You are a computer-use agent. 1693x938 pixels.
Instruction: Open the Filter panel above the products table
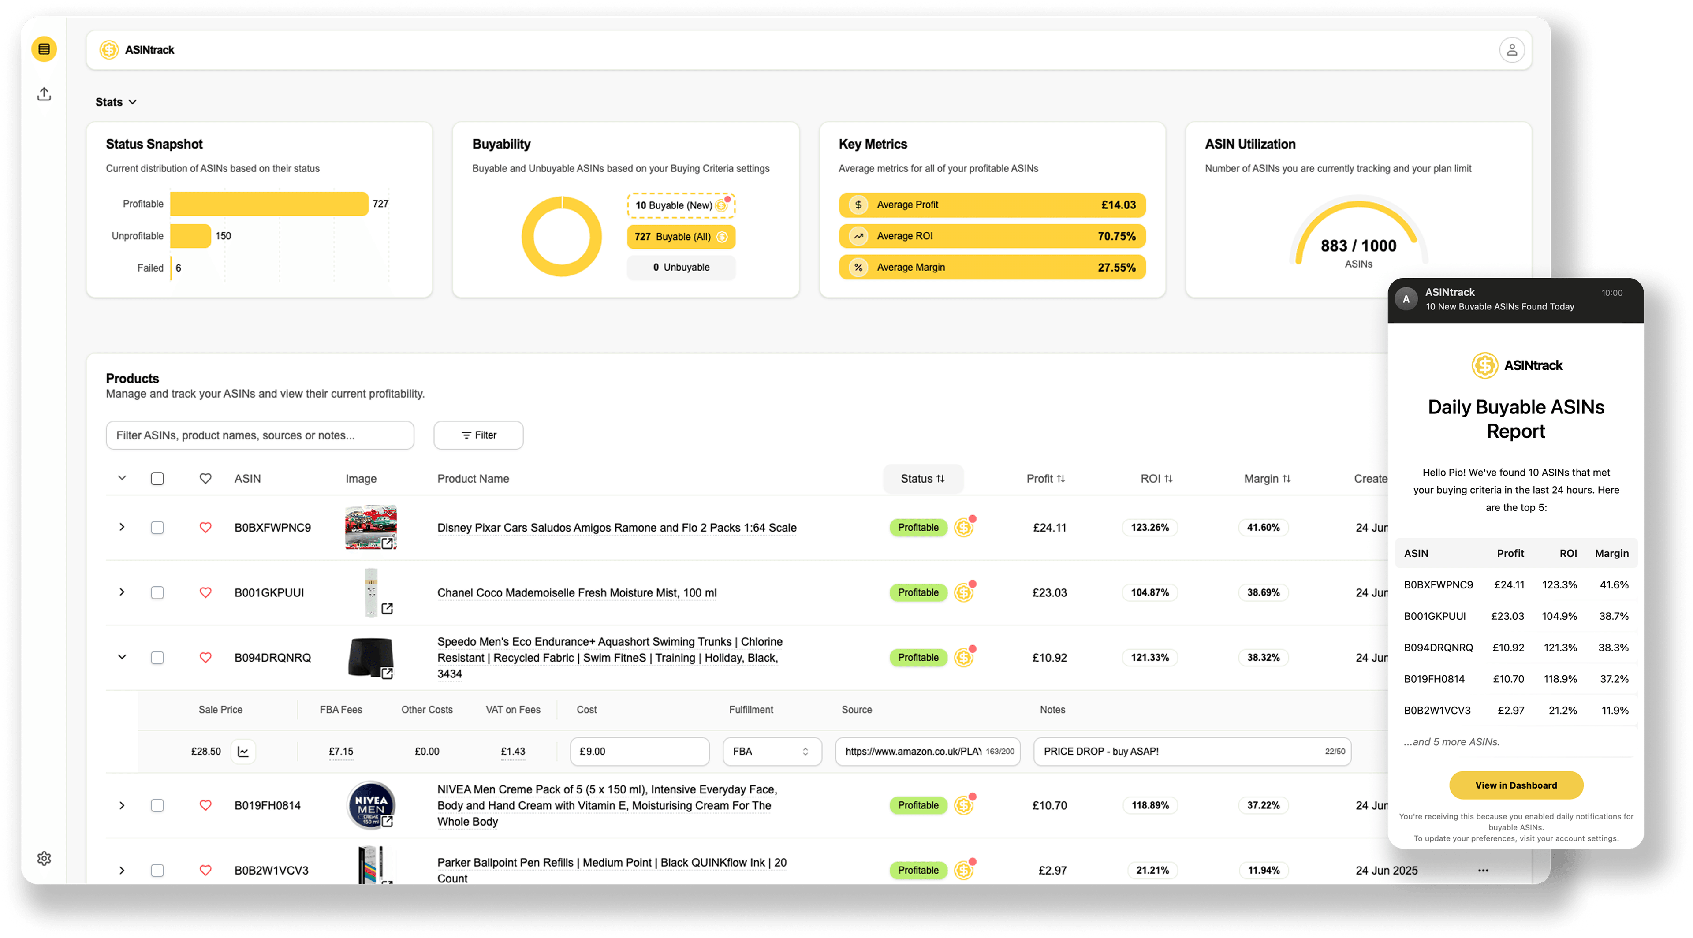click(478, 435)
